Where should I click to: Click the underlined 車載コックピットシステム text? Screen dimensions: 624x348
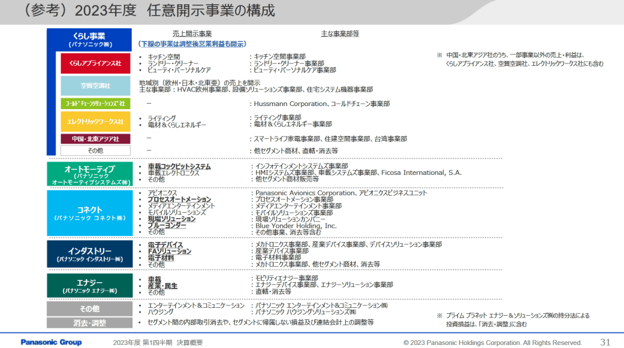tap(179, 166)
